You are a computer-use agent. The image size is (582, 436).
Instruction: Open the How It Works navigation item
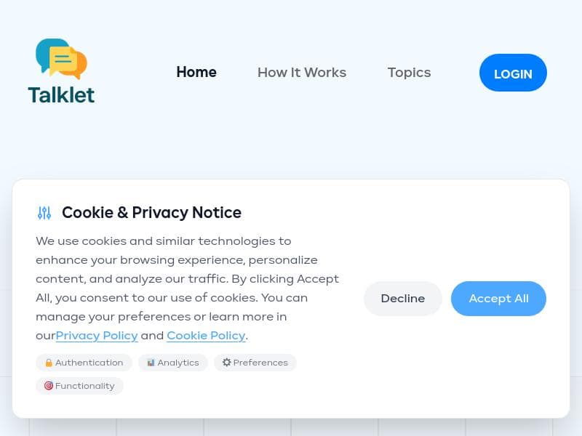(x=302, y=72)
